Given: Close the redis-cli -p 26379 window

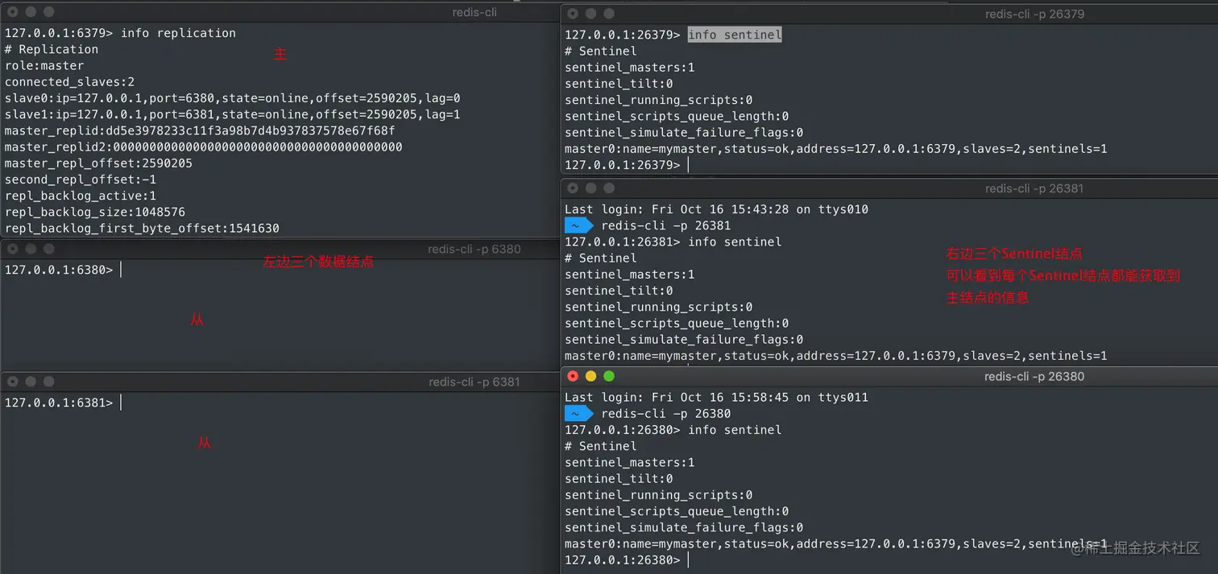Looking at the screenshot, I should tap(573, 14).
